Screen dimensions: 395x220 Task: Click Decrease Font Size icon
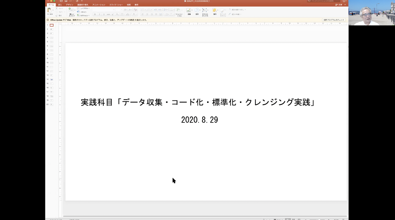click(x=130, y=10)
